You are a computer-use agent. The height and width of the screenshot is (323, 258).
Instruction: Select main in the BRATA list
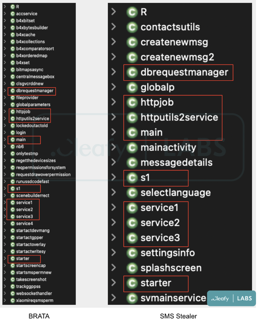[x=21, y=140]
